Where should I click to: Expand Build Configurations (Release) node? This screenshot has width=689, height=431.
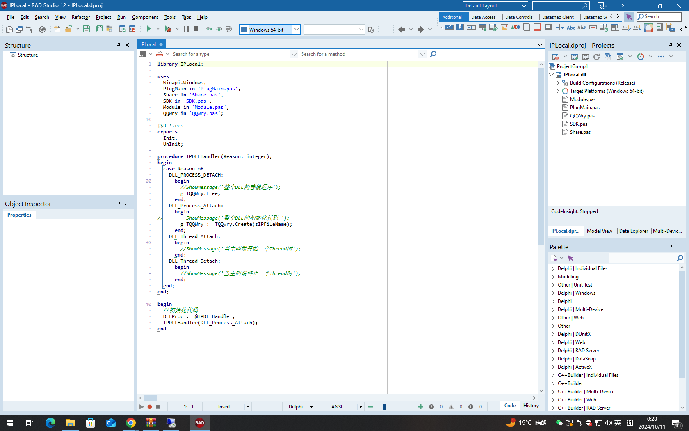[x=558, y=83]
